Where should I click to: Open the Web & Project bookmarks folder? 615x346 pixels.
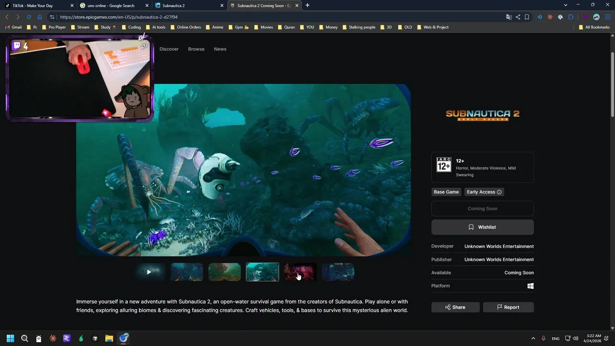[432, 27]
